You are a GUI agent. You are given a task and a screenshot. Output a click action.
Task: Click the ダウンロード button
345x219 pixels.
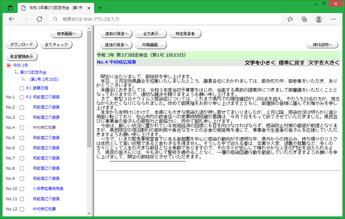(22, 45)
